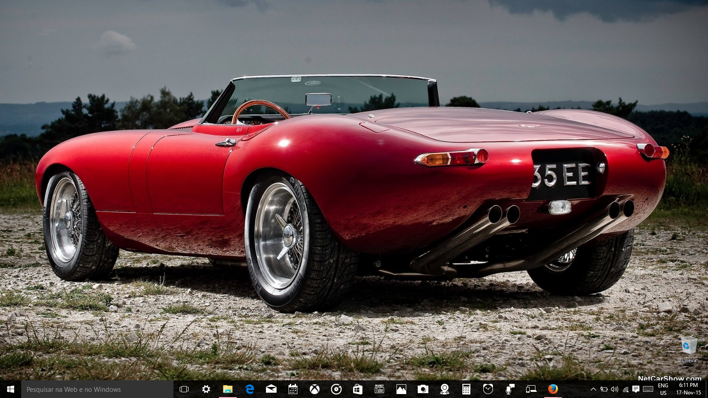Open the volume control
The image size is (708, 398).
[614, 389]
